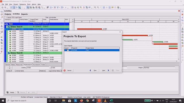Open the Tools menu
The width and height of the screenshot is (184, 103).
(29, 4)
